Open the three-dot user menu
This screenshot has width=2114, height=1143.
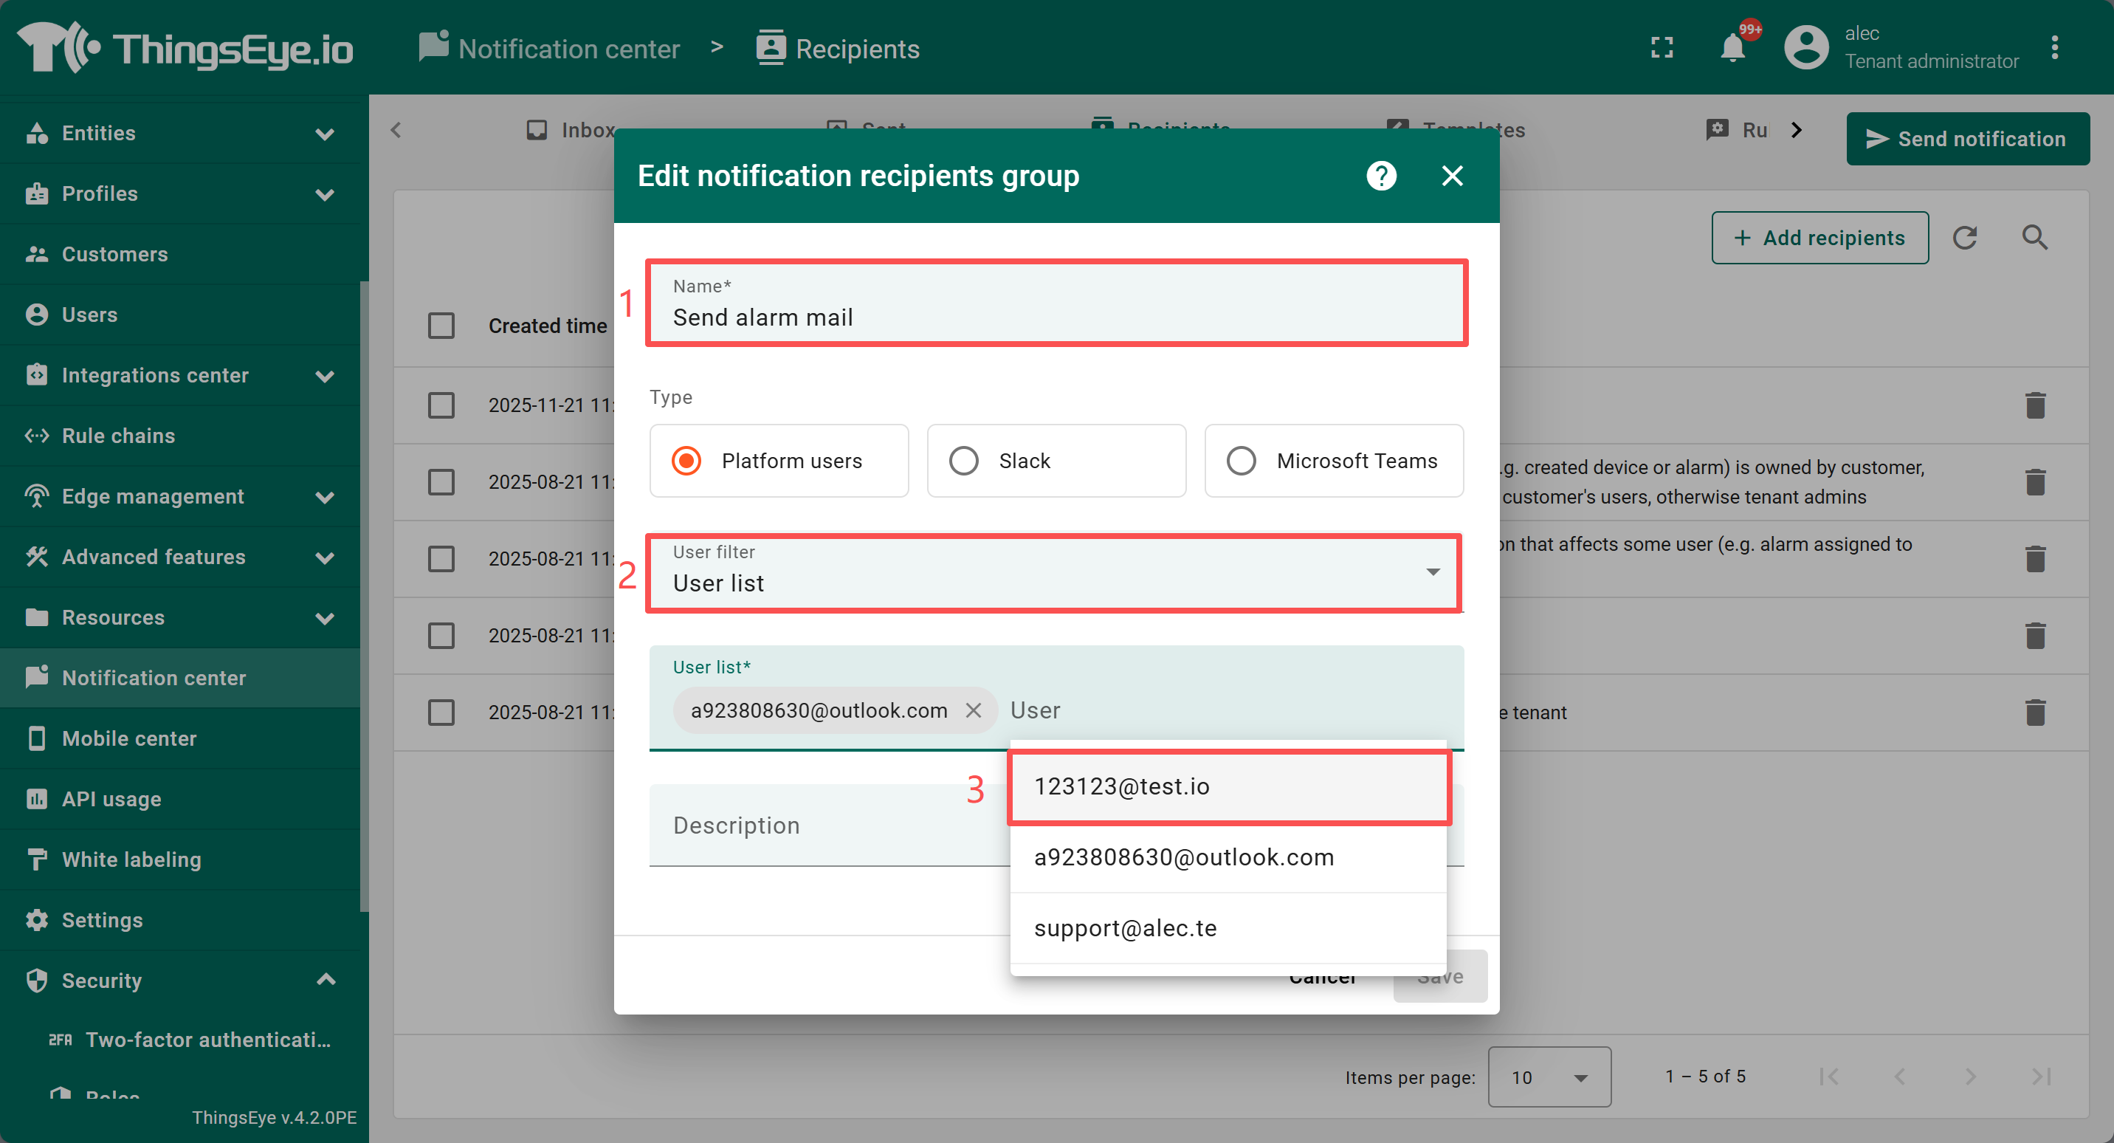pos(2054,49)
